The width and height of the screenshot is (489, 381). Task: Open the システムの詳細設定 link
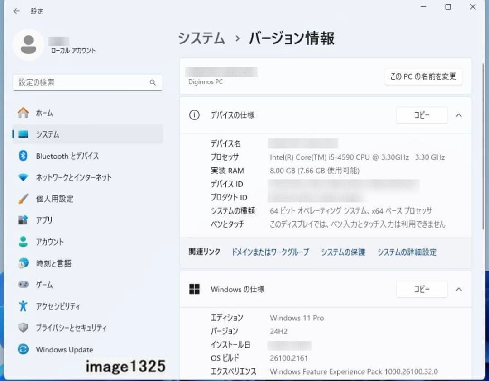pyautogui.click(x=407, y=252)
